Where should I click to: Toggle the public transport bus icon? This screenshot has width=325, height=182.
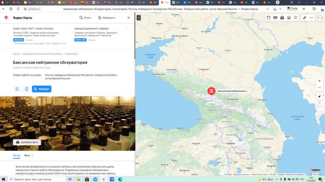point(289,18)
